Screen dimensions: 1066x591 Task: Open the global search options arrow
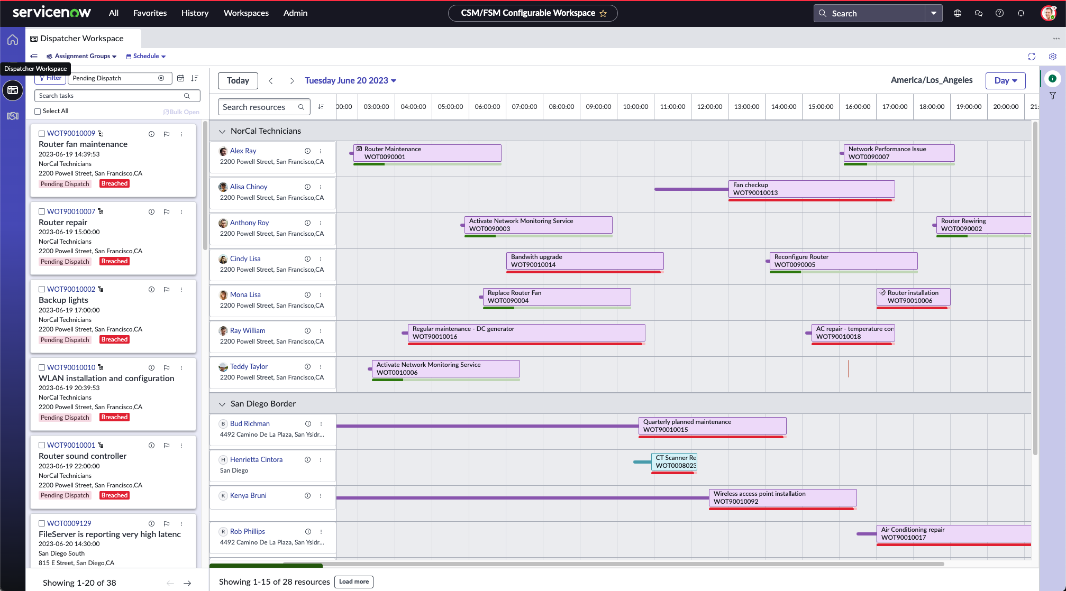tap(934, 13)
